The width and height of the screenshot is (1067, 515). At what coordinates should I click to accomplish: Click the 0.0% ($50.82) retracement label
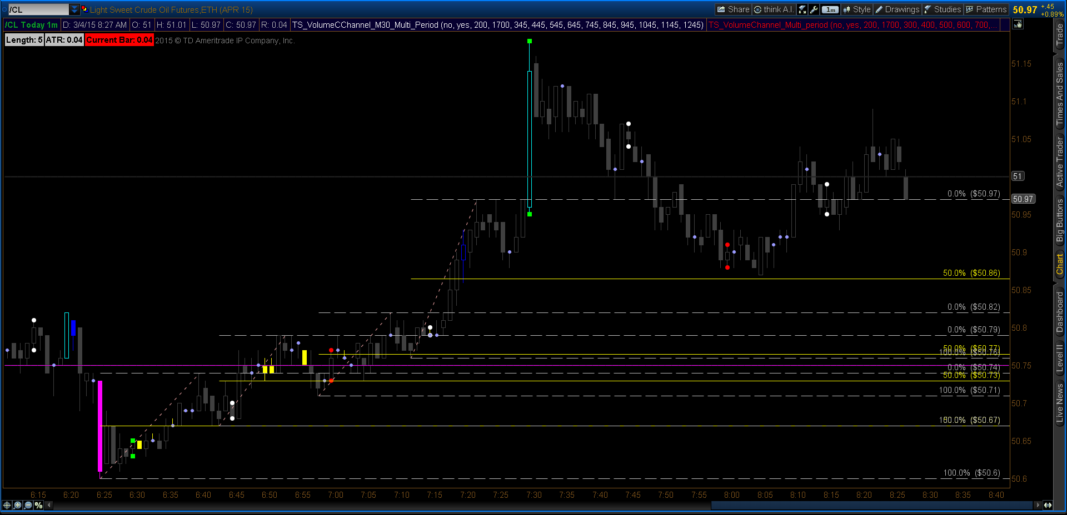coord(974,307)
